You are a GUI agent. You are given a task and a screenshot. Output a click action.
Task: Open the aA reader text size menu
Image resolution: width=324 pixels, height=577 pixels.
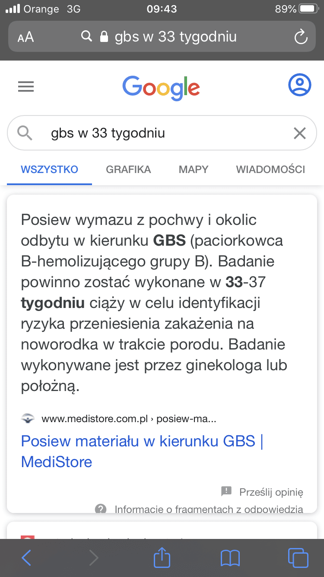pos(25,37)
